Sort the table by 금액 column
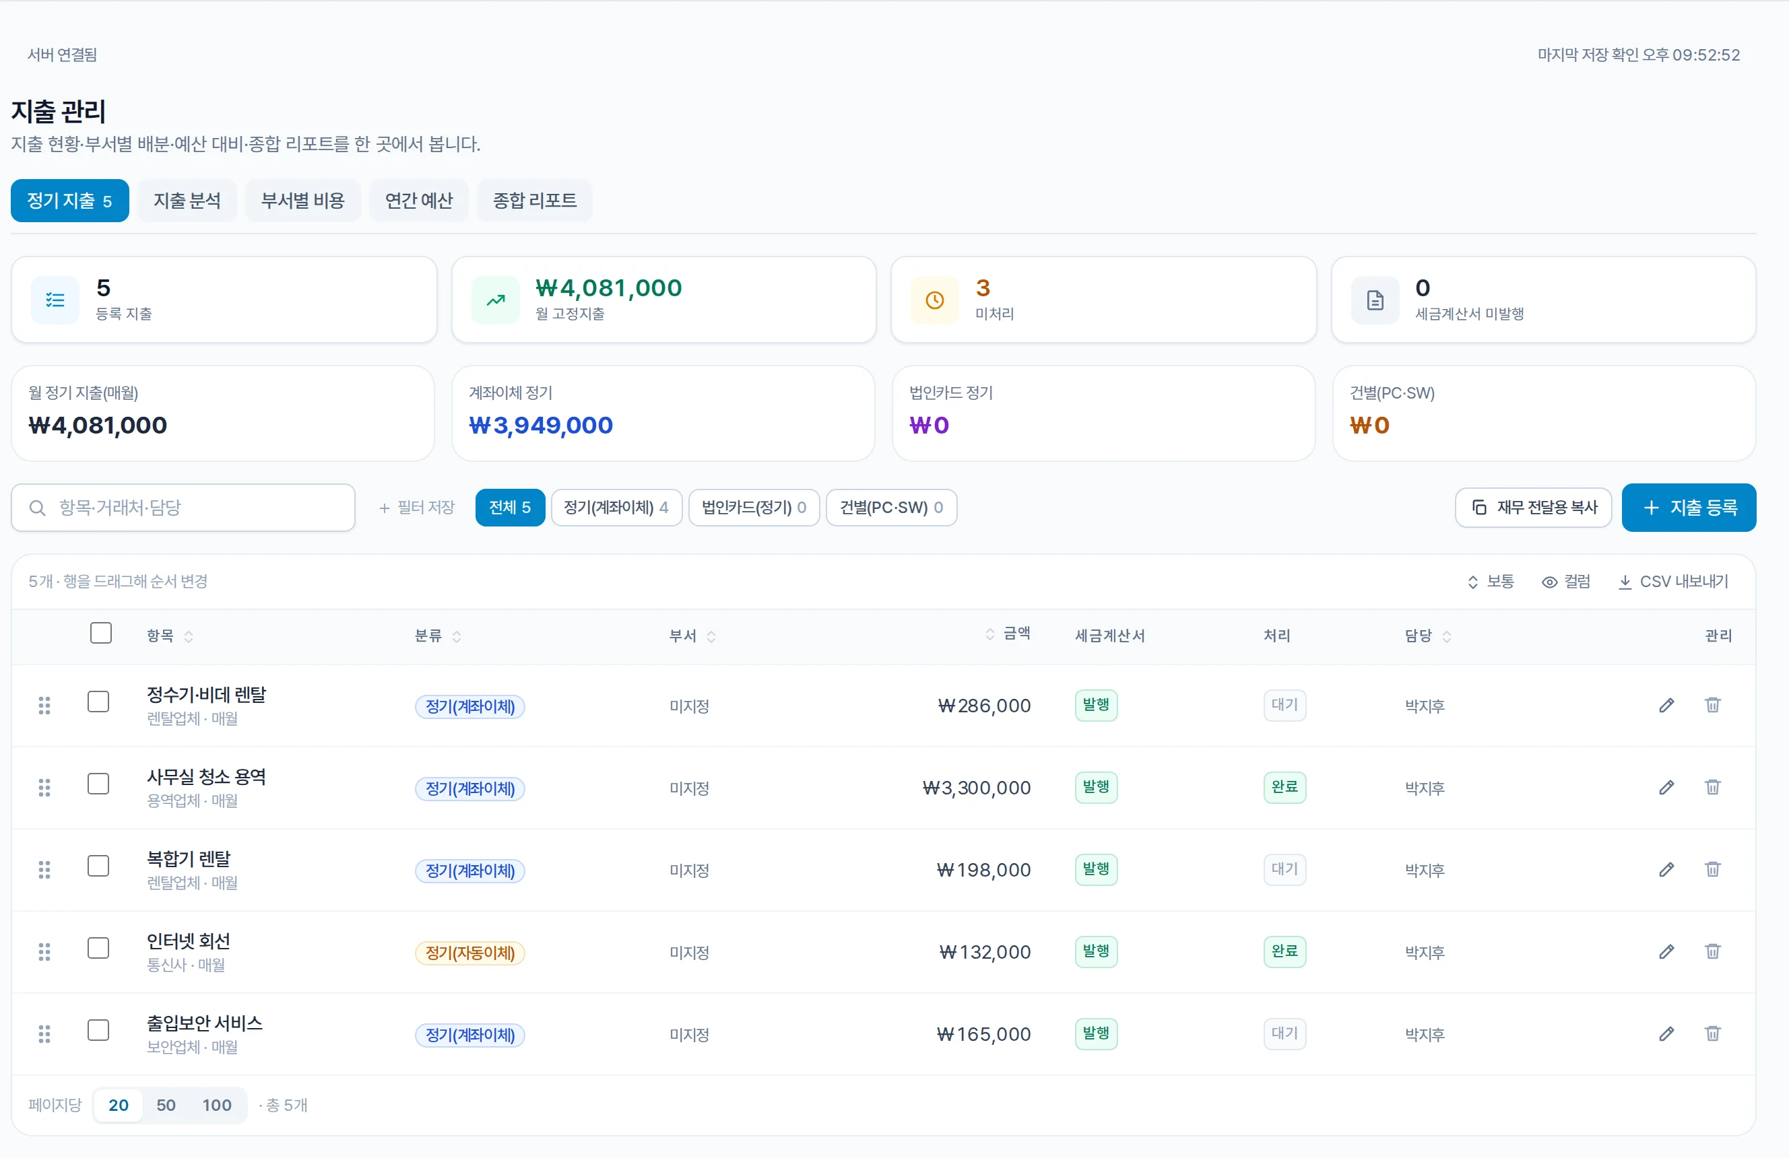 pos(1007,634)
